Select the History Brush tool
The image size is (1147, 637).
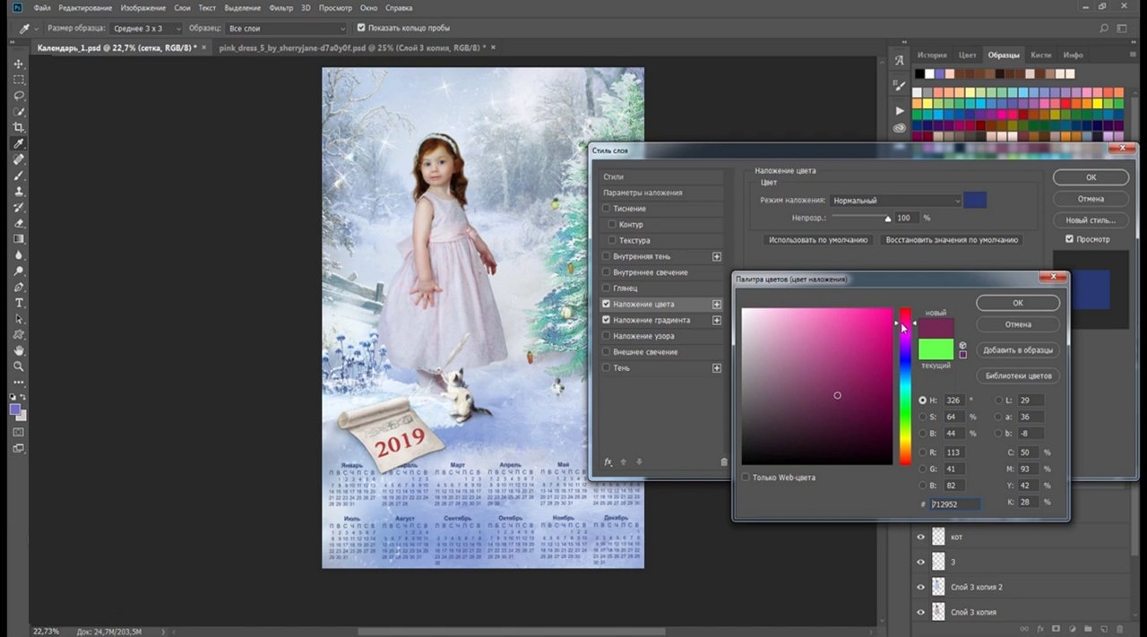19,207
